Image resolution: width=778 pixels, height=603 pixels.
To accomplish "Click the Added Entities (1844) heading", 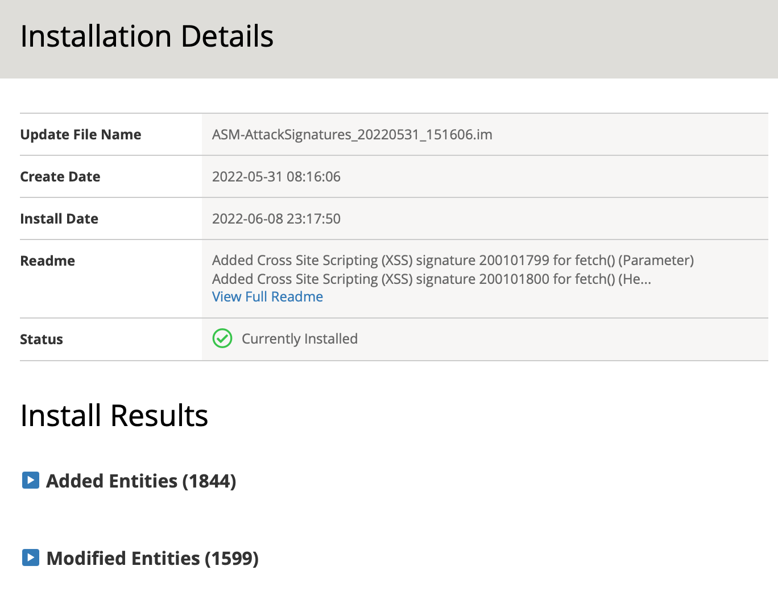I will coord(141,481).
